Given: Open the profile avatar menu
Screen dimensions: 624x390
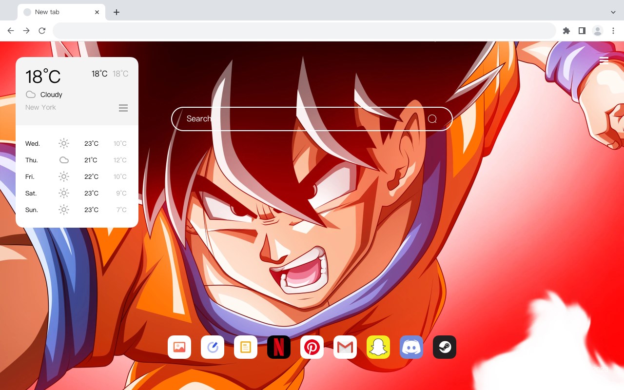Looking at the screenshot, I should (598, 31).
